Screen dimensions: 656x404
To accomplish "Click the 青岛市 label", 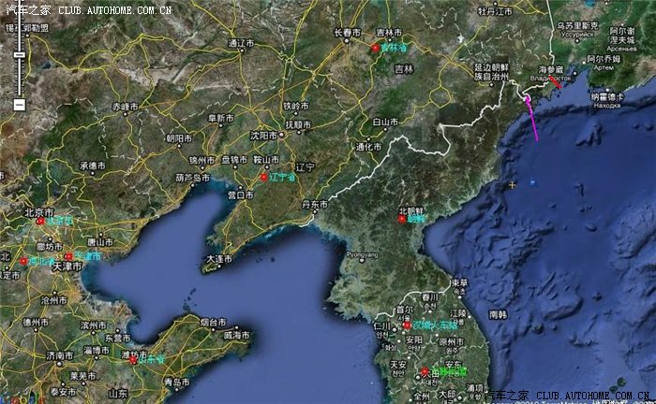I will click(176, 382).
